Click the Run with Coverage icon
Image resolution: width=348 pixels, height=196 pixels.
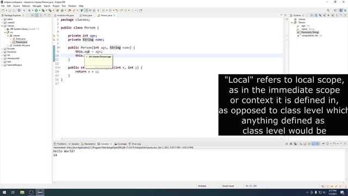click(43, 10)
